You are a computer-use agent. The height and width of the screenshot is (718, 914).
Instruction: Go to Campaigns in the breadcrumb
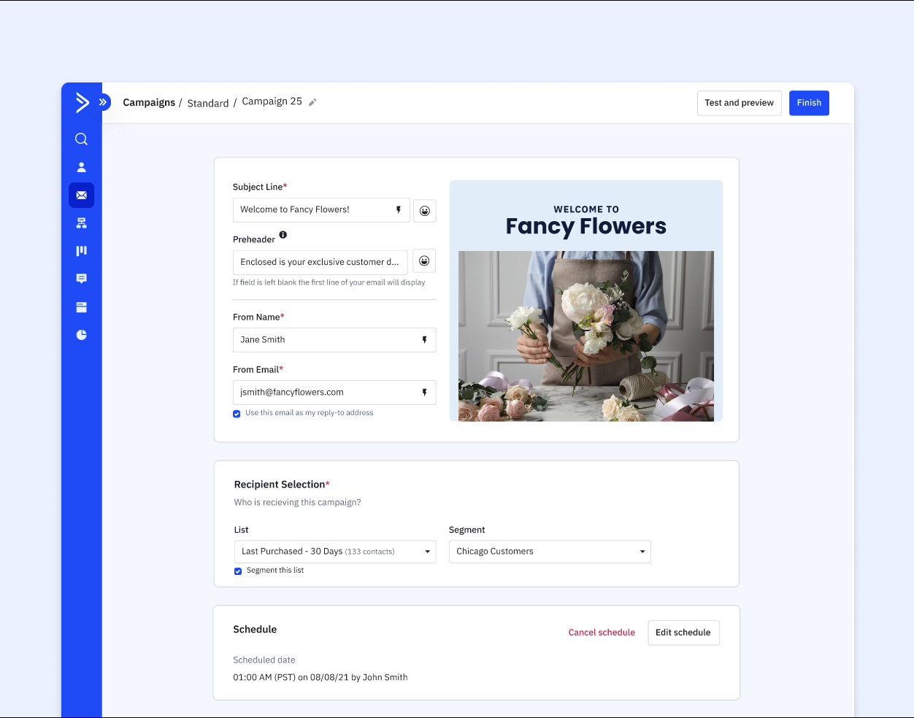[x=149, y=102]
